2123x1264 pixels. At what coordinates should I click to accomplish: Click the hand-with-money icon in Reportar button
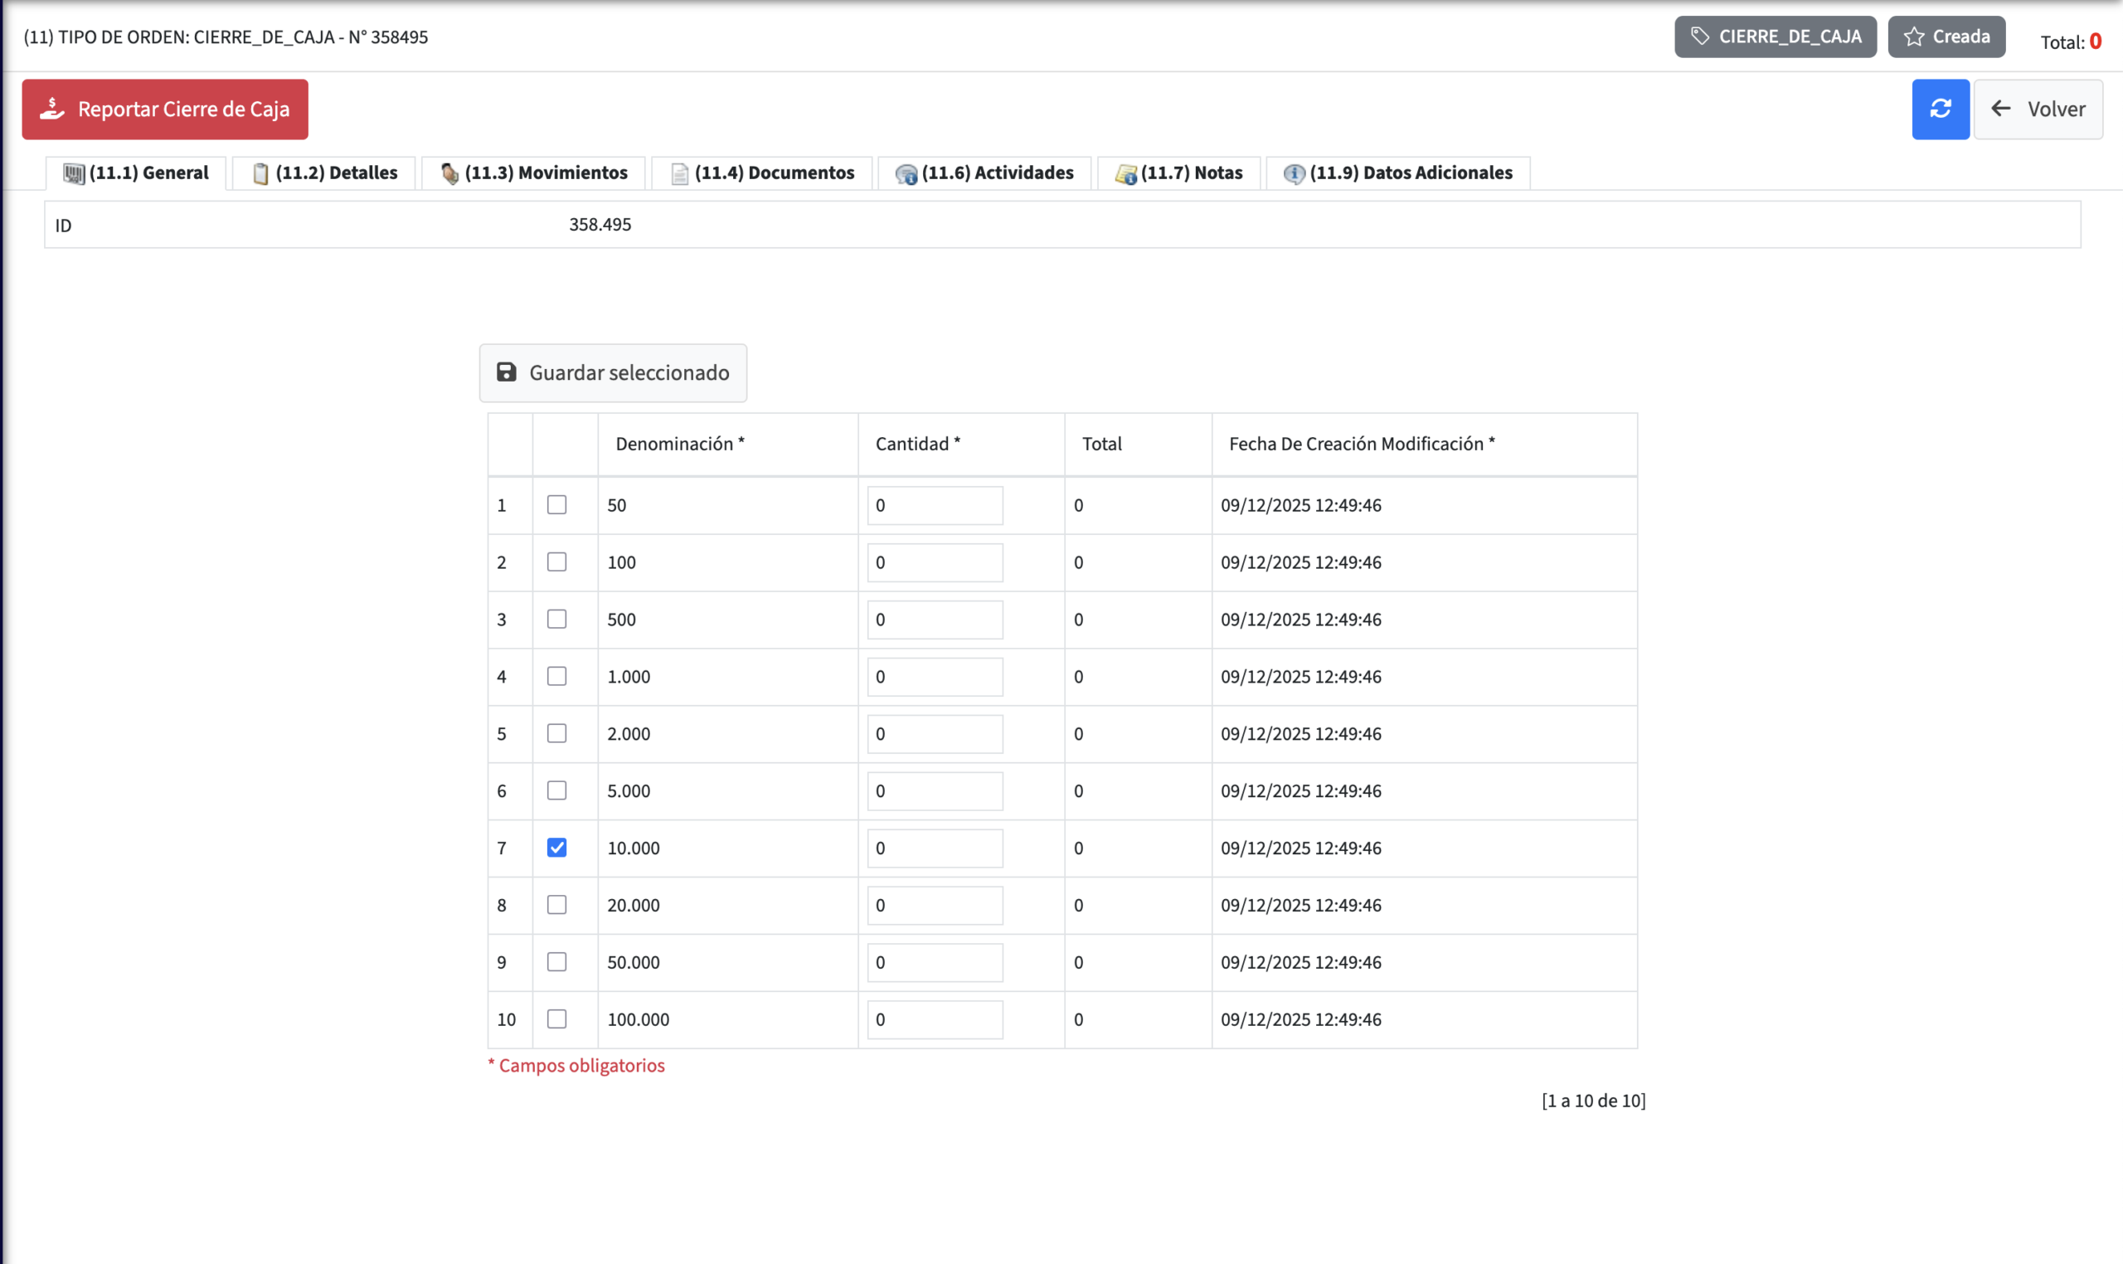[52, 109]
